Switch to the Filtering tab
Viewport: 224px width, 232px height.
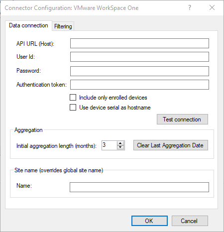point(63,26)
